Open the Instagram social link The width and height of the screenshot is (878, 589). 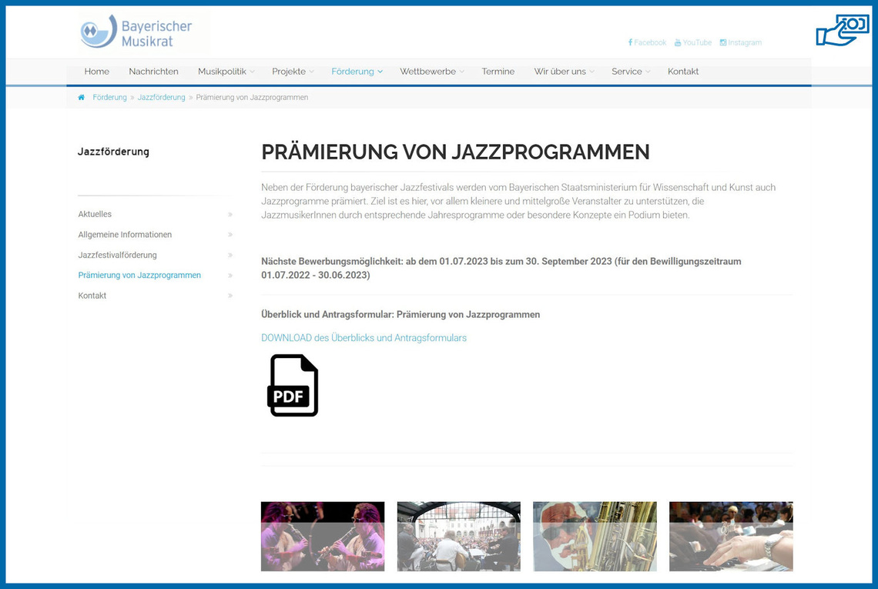[740, 42]
